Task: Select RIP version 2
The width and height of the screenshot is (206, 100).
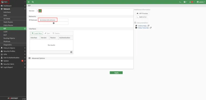Action: [x=40, y=11]
